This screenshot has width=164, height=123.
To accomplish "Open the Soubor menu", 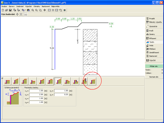I will (x=4, y=6).
